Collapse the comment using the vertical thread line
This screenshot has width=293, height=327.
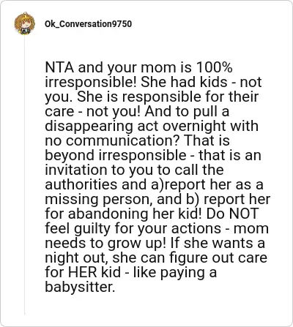pyautogui.click(x=24, y=174)
